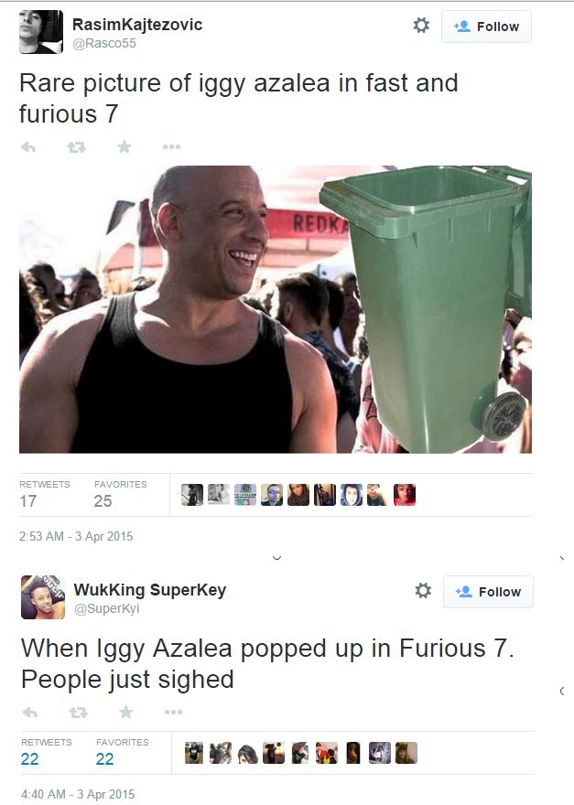The height and width of the screenshot is (805, 574).
Task: Open more options dots on WukKing SuperKey's tweet
Action: [173, 712]
